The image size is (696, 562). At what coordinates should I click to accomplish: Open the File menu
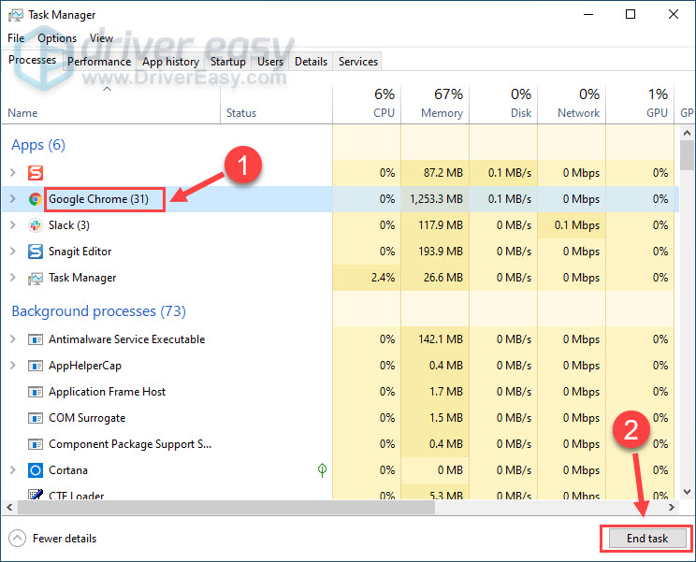16,38
